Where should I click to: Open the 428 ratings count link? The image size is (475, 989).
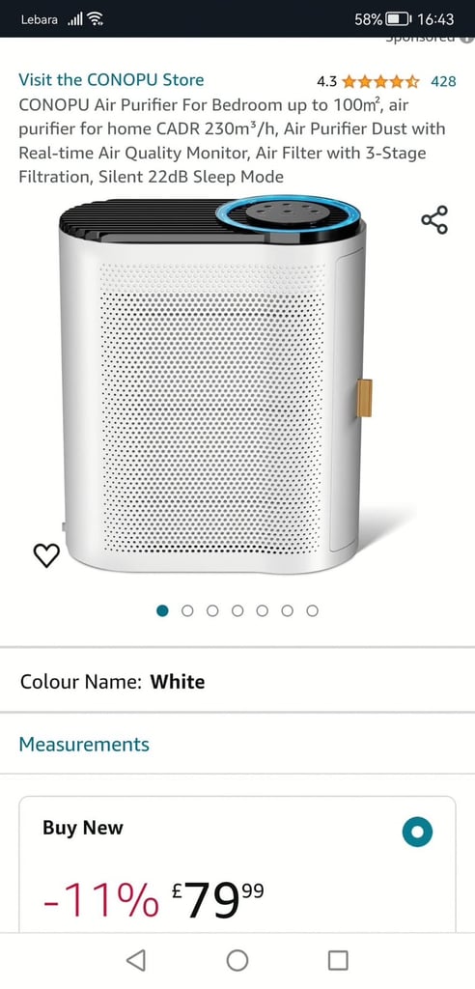443,81
